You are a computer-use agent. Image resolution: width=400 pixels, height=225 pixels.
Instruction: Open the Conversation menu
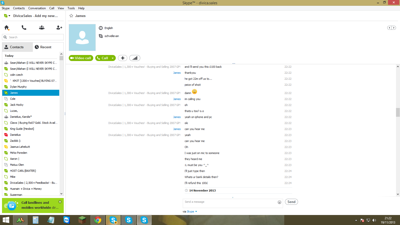tap(37, 8)
